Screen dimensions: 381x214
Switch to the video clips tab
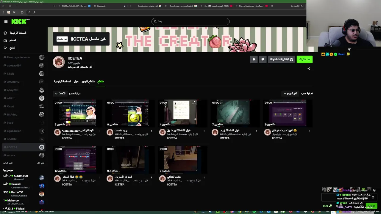pyautogui.click(x=88, y=81)
